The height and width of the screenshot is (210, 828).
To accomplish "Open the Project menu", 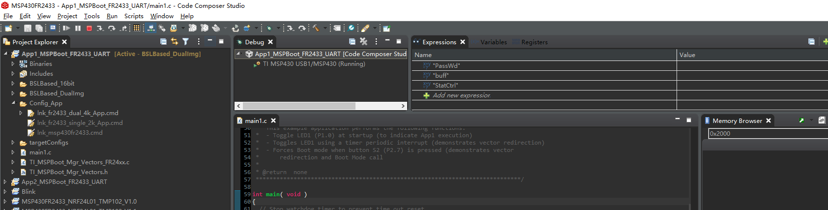I will tap(67, 16).
